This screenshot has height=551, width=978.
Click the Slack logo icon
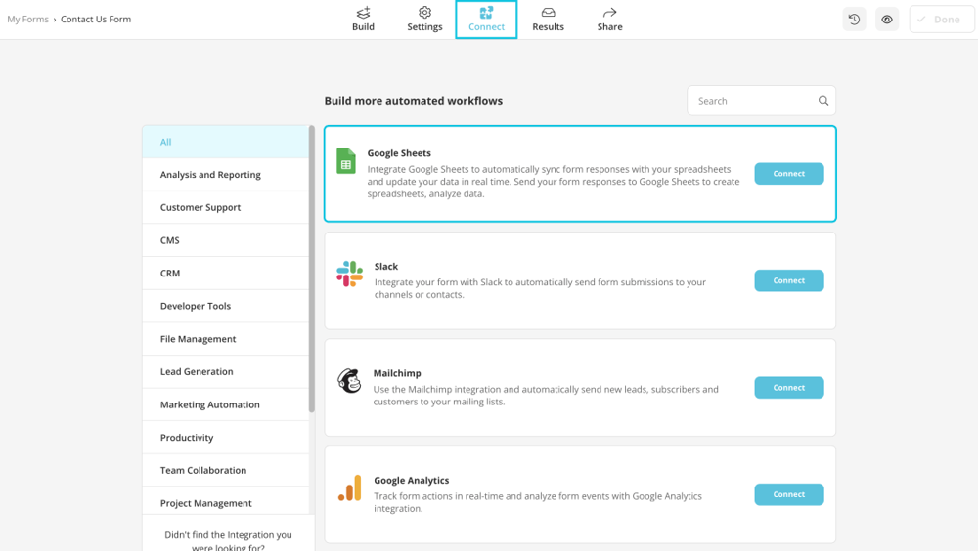tap(349, 274)
